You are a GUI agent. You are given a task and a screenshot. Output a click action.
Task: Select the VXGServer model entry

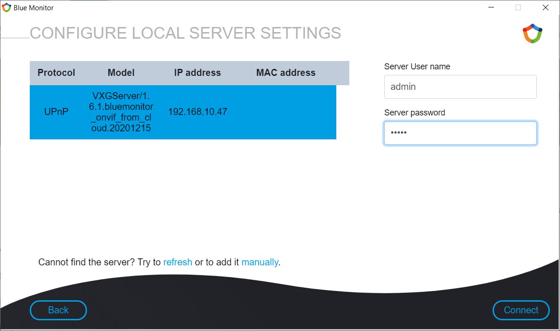point(121,112)
